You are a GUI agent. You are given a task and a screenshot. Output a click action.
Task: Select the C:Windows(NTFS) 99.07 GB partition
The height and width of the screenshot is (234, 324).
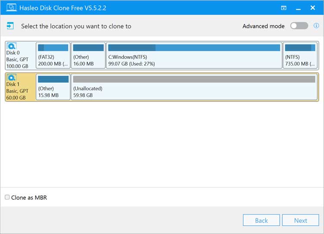coord(194,55)
